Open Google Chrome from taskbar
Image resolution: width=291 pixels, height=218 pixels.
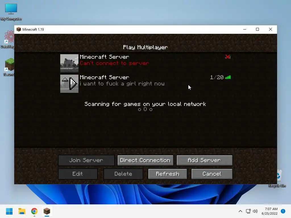tap(34, 211)
